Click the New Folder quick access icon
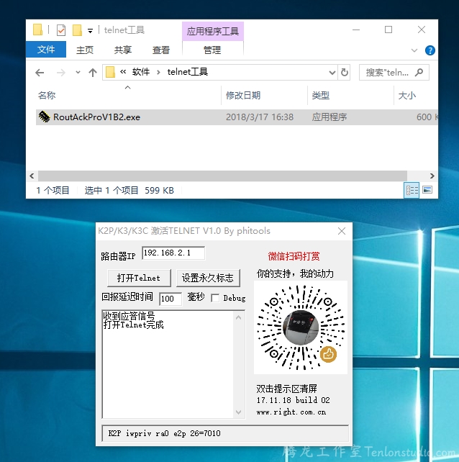Image resolution: width=459 pixels, height=462 pixels. [77, 30]
